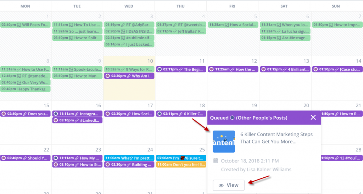Open the "6 Killer Content Marketing Steps" title
363x194 pixels.
pyautogui.click(x=276, y=138)
